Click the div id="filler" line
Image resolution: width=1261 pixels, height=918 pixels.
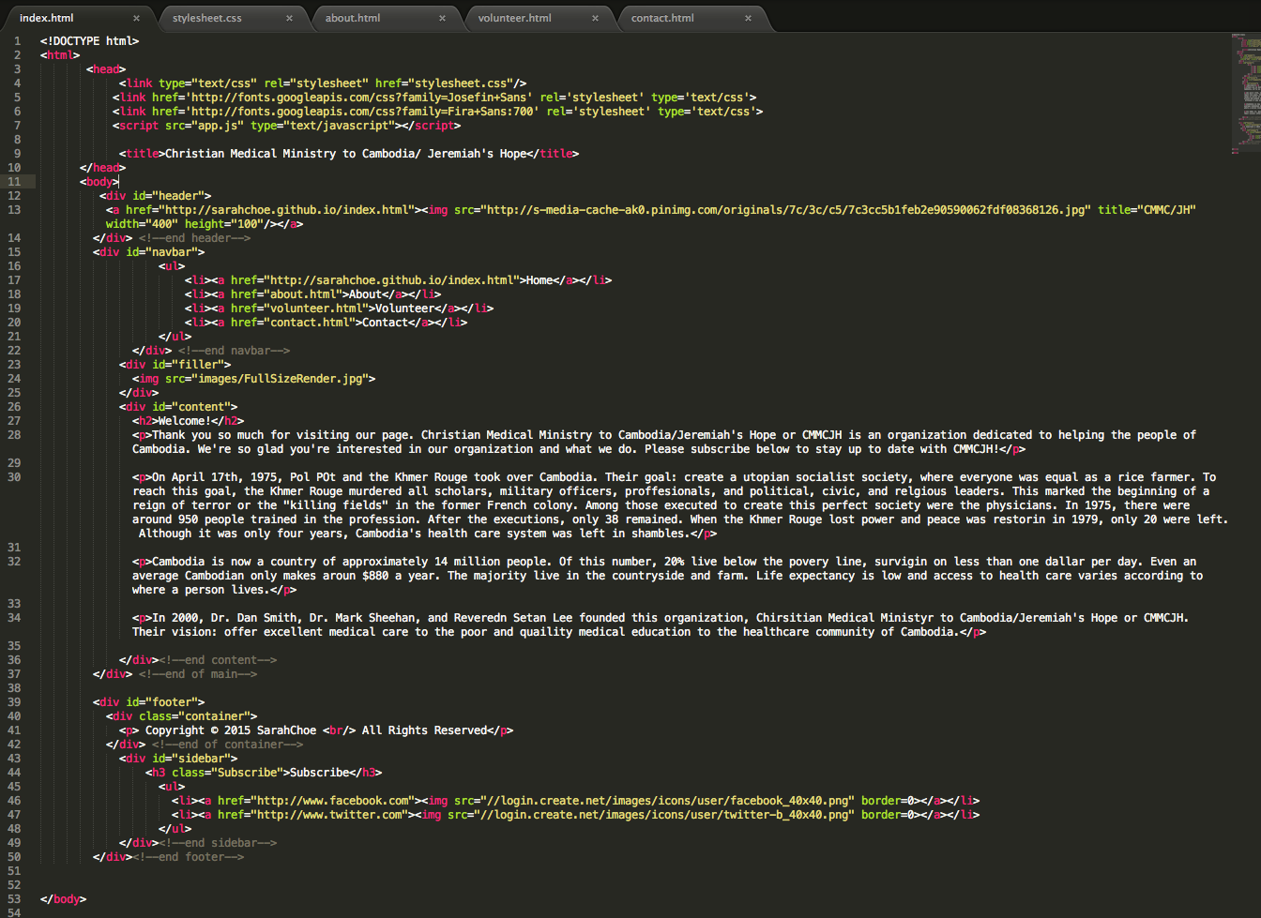click(x=175, y=365)
